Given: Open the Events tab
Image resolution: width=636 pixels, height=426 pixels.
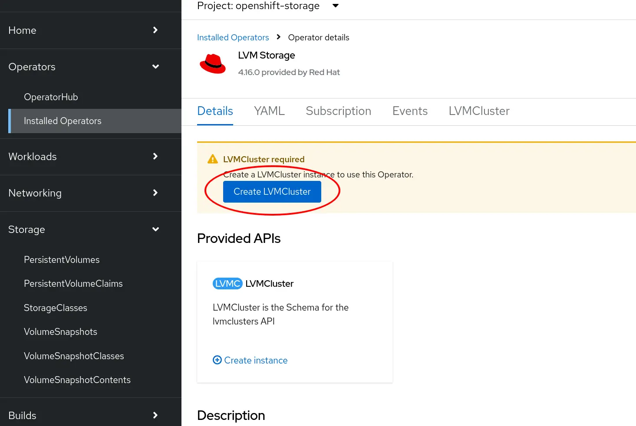Looking at the screenshot, I should (410, 111).
